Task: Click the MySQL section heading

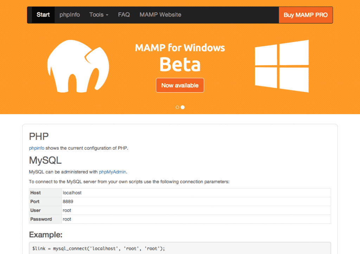Action: (45, 160)
